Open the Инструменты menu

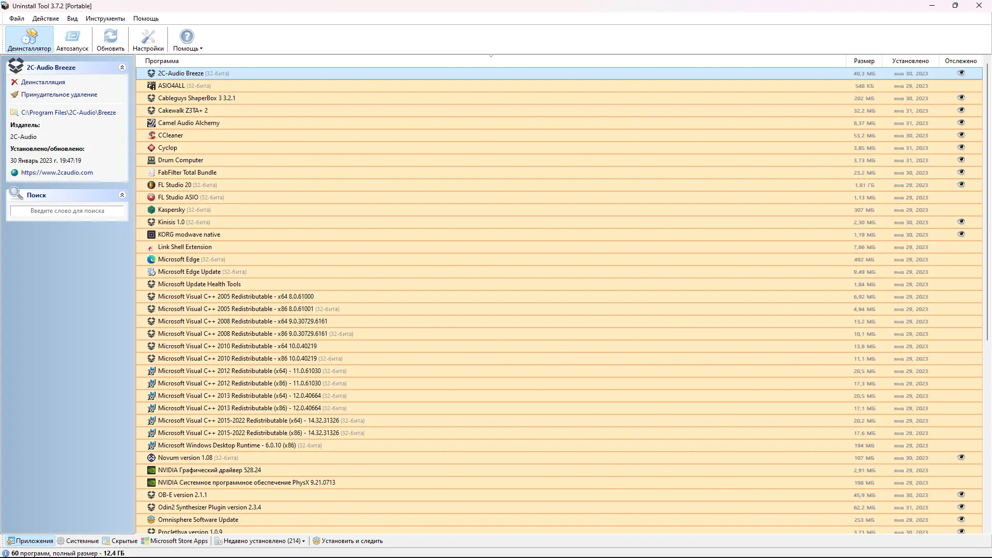coord(105,19)
